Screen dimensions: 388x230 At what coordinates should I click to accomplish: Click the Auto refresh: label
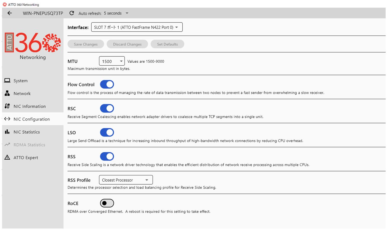coord(90,13)
